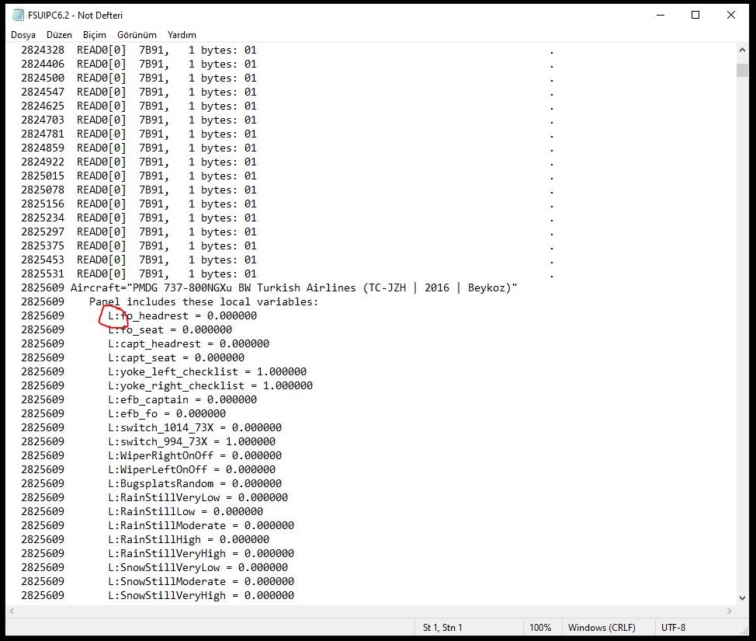Close the FSUIPC6.2 Notepad window

[x=731, y=15]
